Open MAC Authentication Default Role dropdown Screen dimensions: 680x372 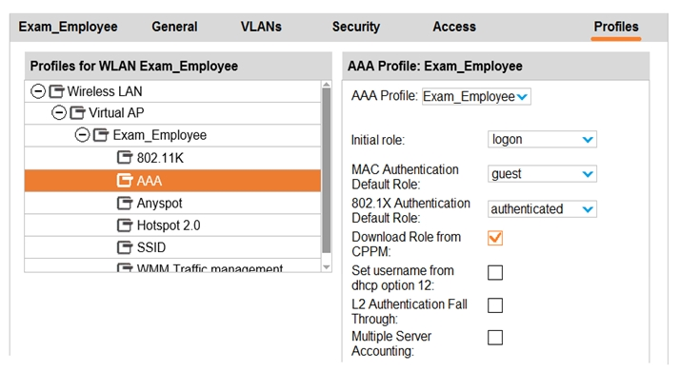tap(542, 174)
